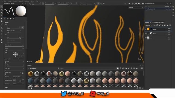Click the Angle dial control
The width and height of the screenshot is (175, 98).
(15, 54)
